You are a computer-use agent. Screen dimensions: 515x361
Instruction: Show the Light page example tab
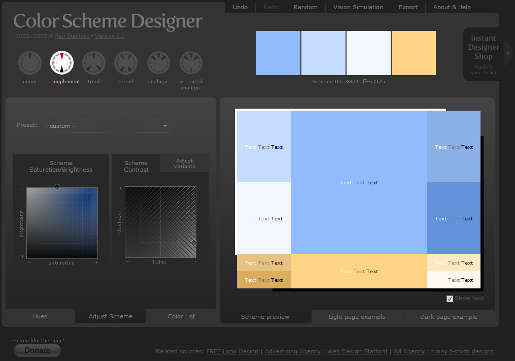(357, 317)
